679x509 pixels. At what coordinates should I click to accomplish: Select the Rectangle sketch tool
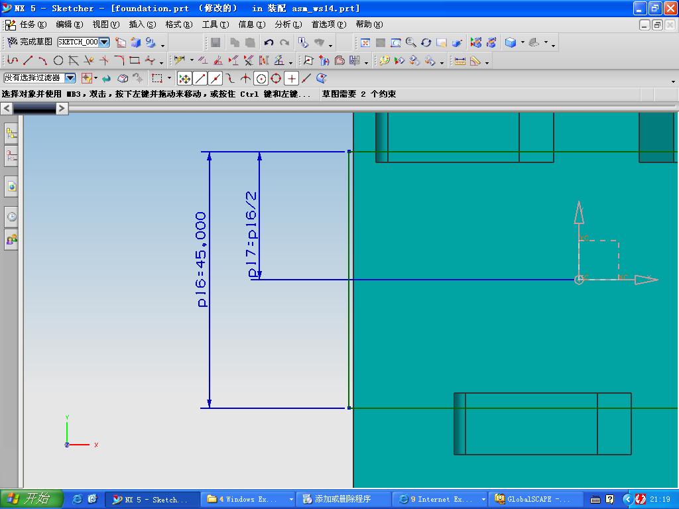(135, 60)
